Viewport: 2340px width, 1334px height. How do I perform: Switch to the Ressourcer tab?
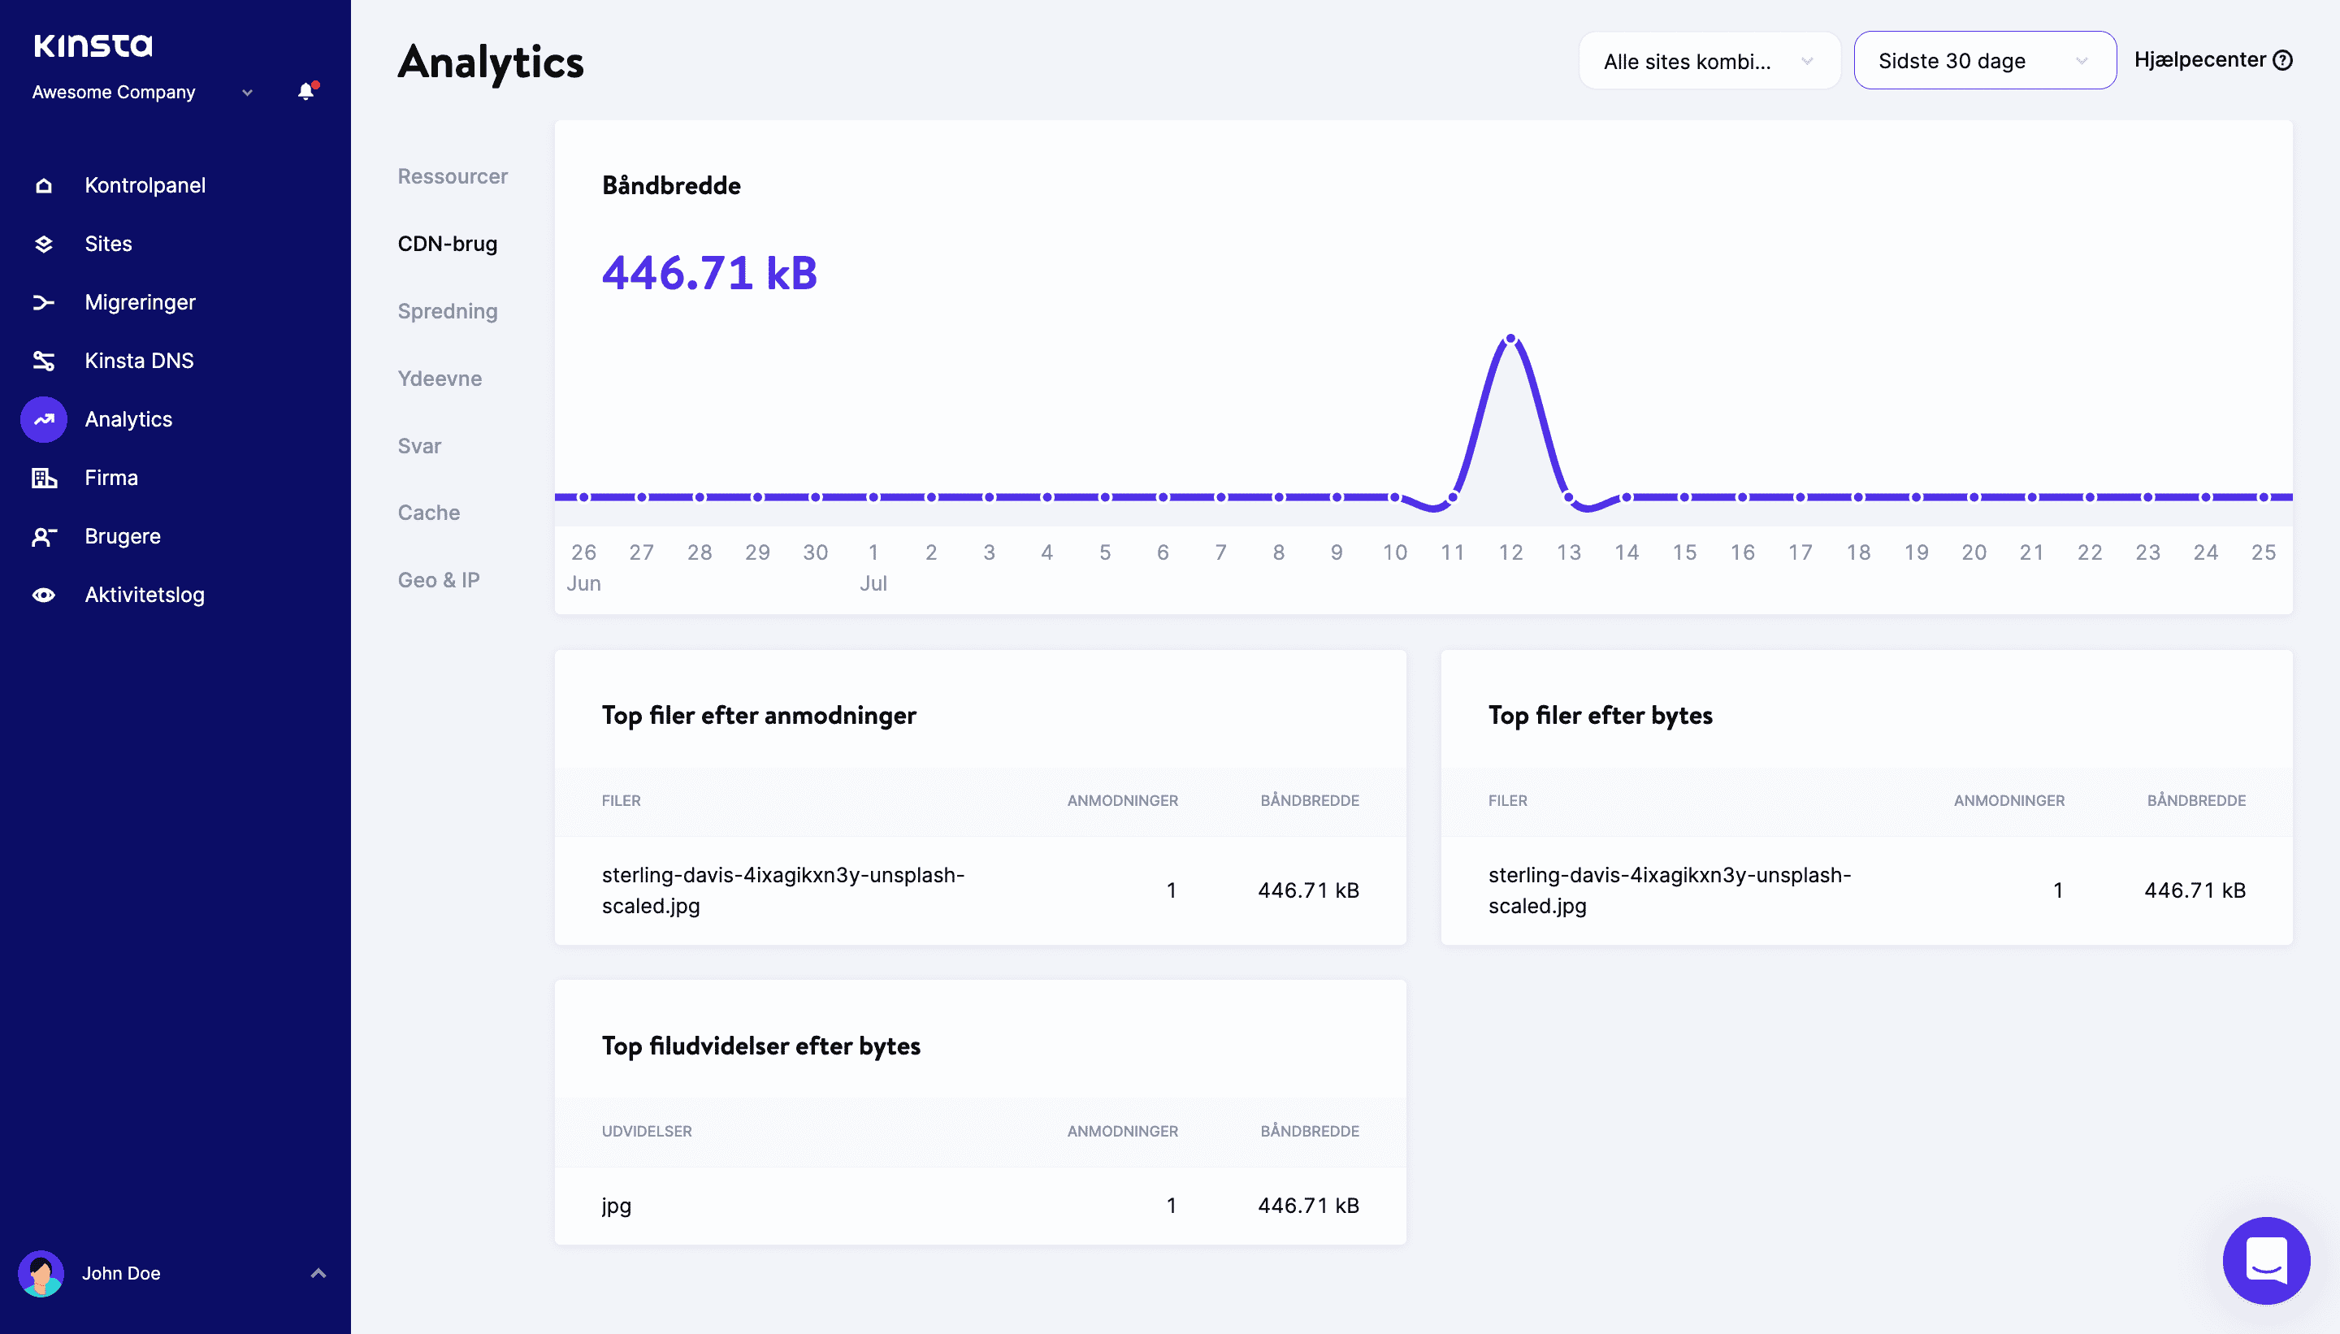click(x=452, y=176)
